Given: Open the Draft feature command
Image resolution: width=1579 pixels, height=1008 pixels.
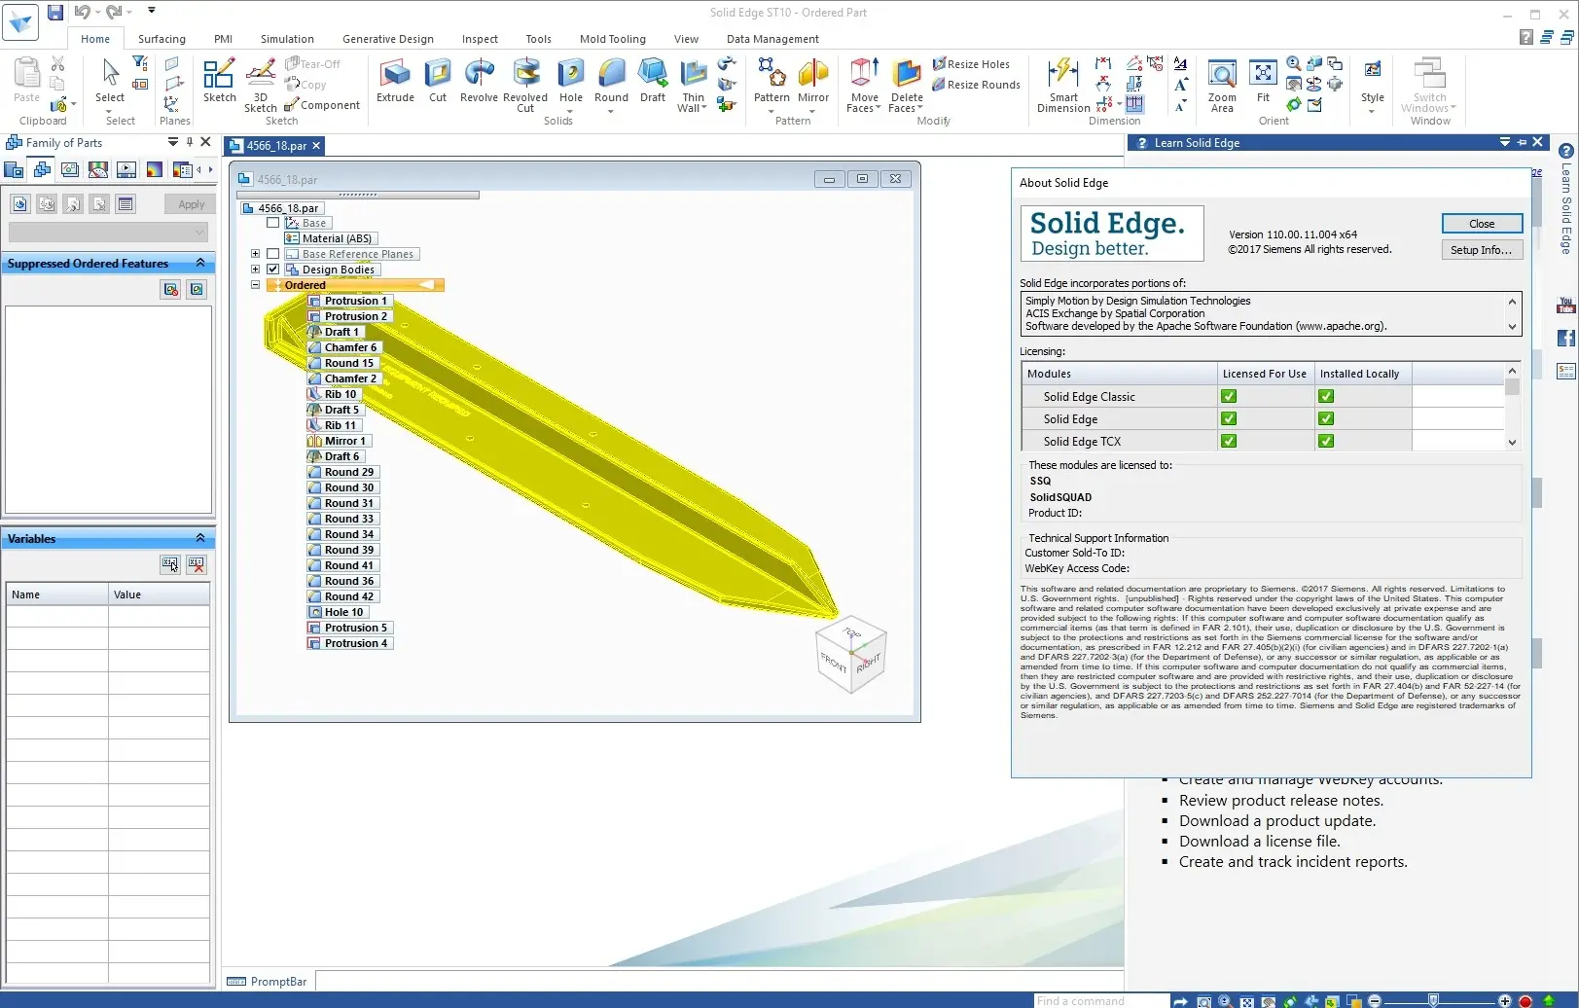Looking at the screenshot, I should click(x=653, y=80).
